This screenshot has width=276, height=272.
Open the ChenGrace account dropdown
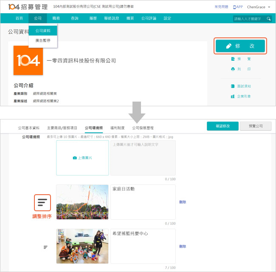259,7
